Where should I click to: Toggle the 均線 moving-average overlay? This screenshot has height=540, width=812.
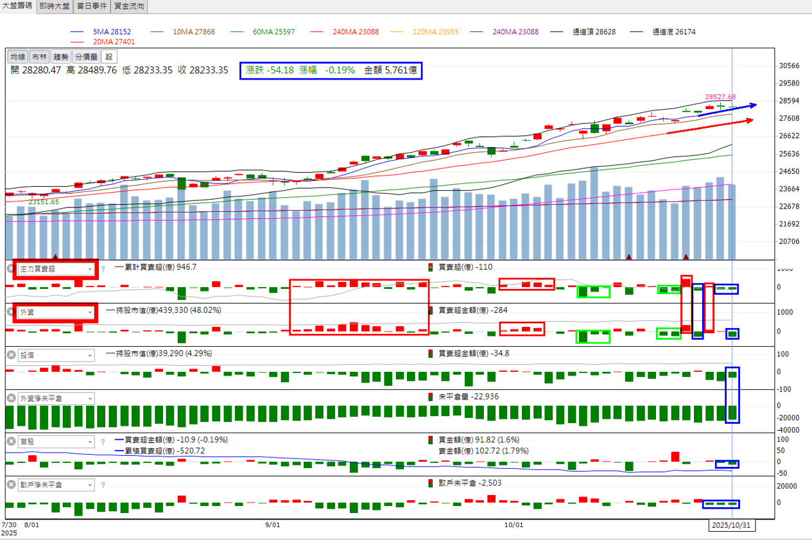point(18,57)
